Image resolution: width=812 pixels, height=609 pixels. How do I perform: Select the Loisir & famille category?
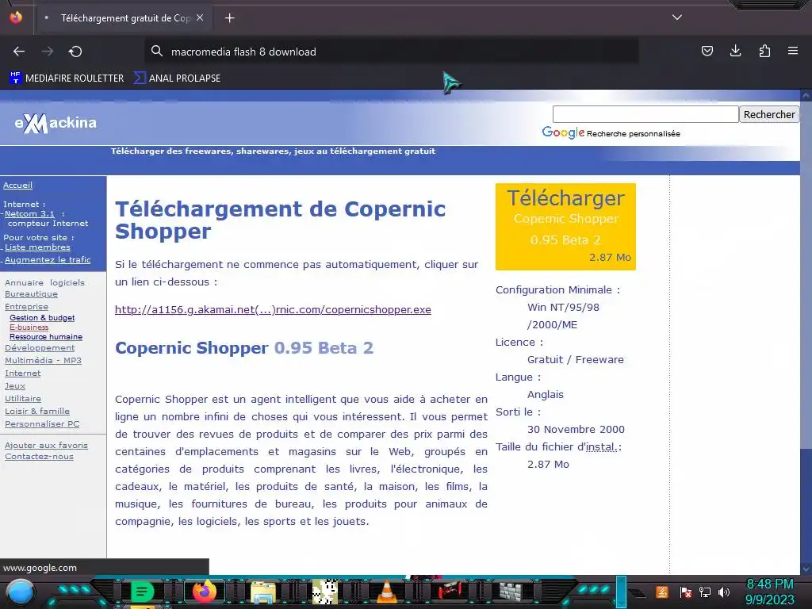[x=36, y=412]
